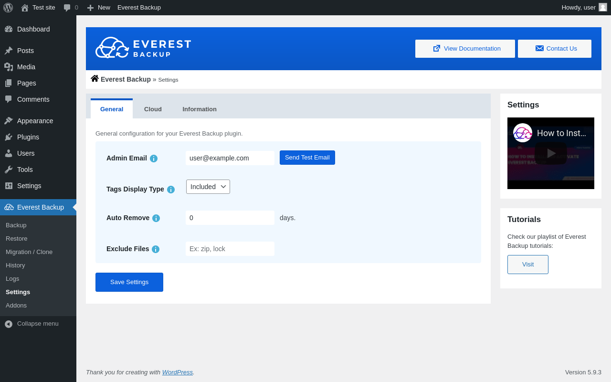Screen dimensions: 611x382
Task: Click the Plugins plug icon
Action: (x=9, y=137)
